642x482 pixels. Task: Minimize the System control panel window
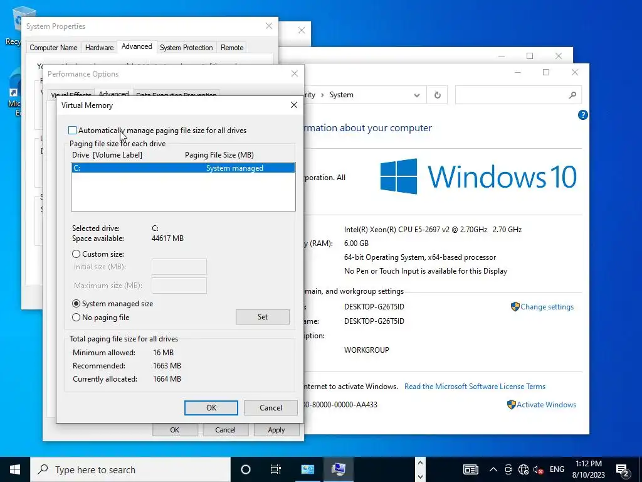coord(517,73)
